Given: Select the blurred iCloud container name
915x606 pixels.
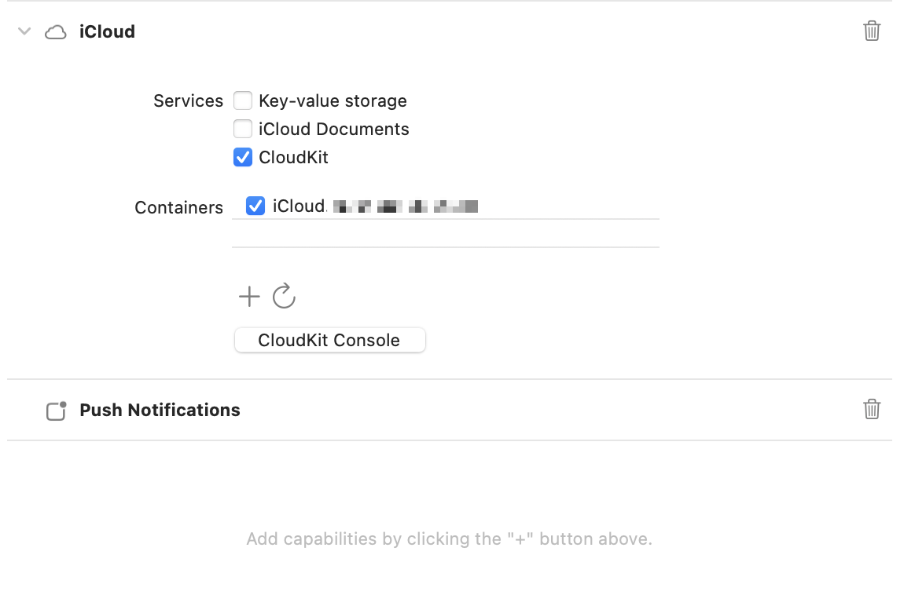Looking at the screenshot, I should [x=376, y=206].
